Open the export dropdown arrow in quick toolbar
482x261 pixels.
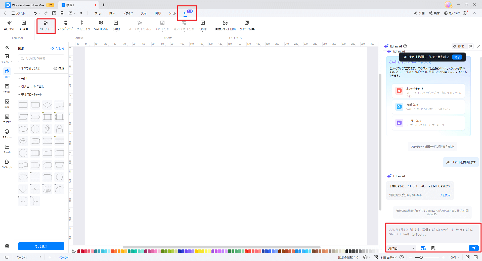pos(75,13)
